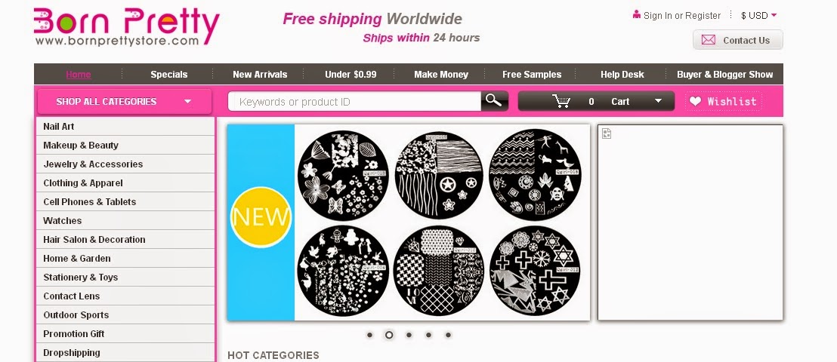Open the New Arrivals menu item
The height and width of the screenshot is (362, 837).
point(260,75)
